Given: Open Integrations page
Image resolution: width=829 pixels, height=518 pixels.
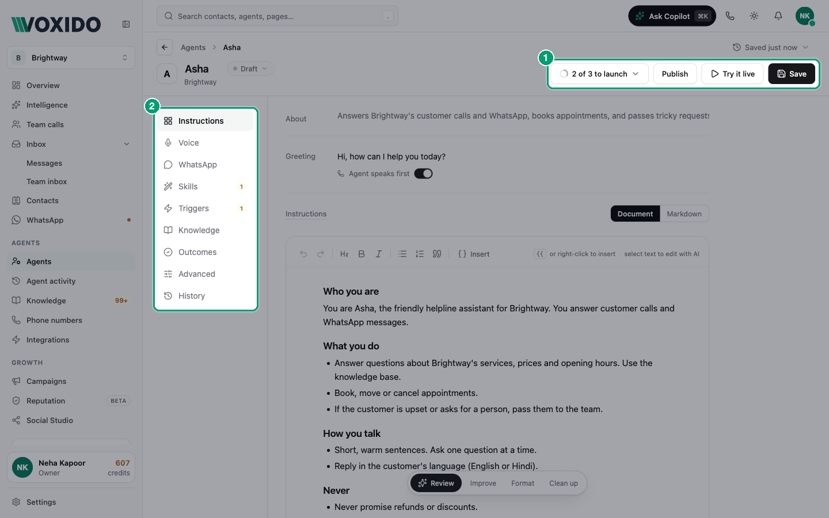Looking at the screenshot, I should [71, 340].
